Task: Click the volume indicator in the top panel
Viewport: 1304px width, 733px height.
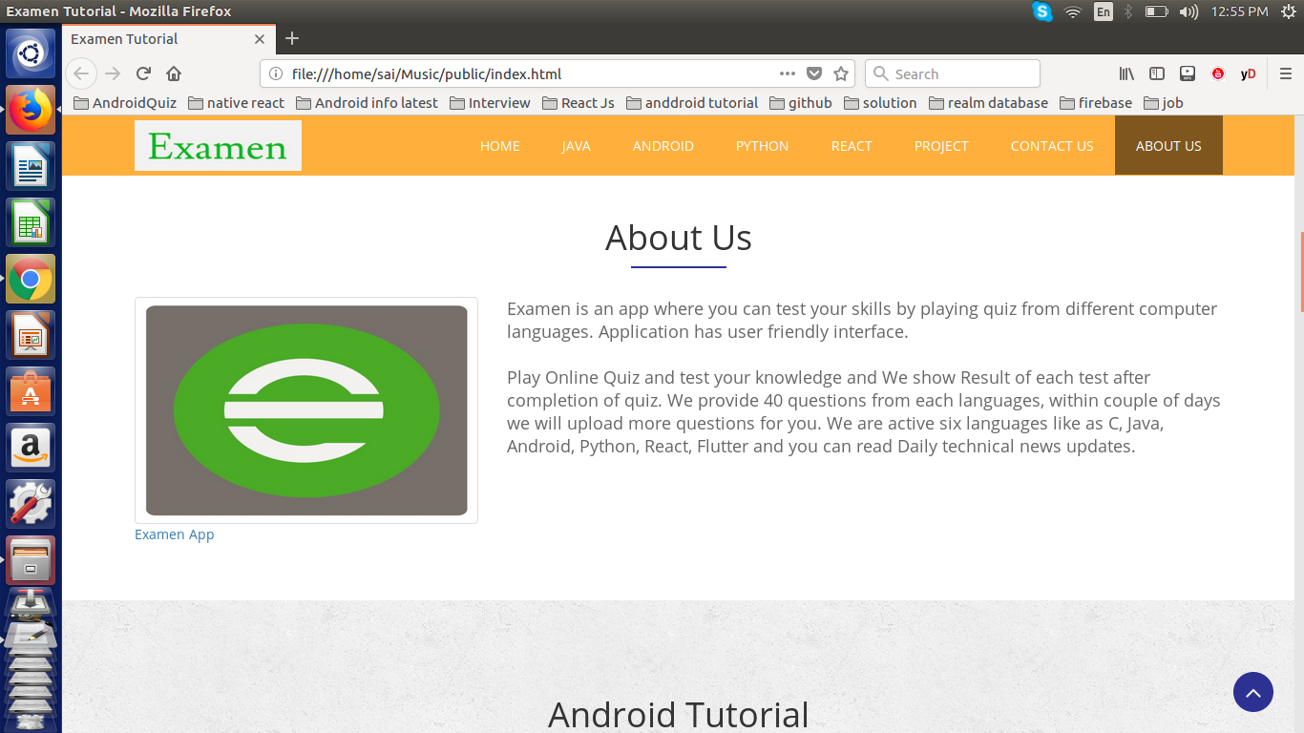Action: 1188,11
